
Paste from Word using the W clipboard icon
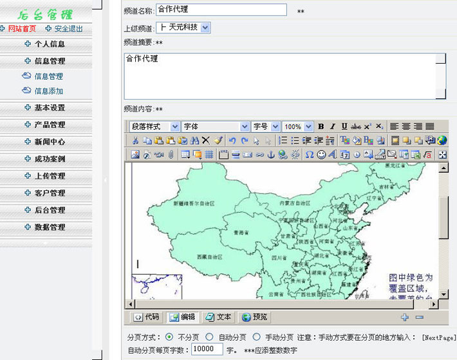coord(183,141)
